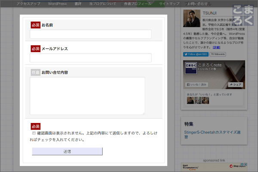Click the お名前 name input field

(90, 34)
